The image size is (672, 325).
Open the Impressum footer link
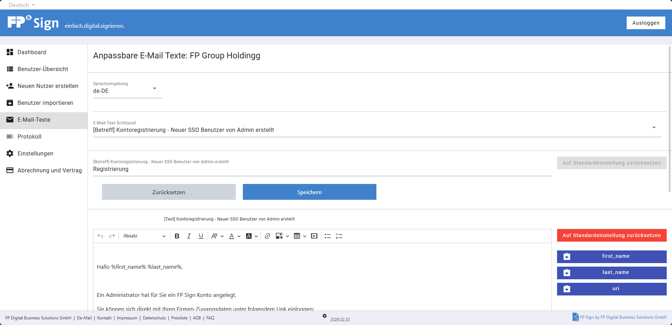pos(127,318)
